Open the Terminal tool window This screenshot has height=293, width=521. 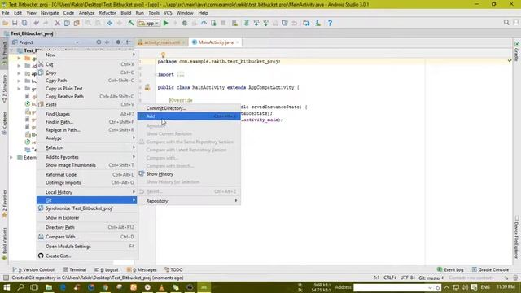[x=75, y=269]
